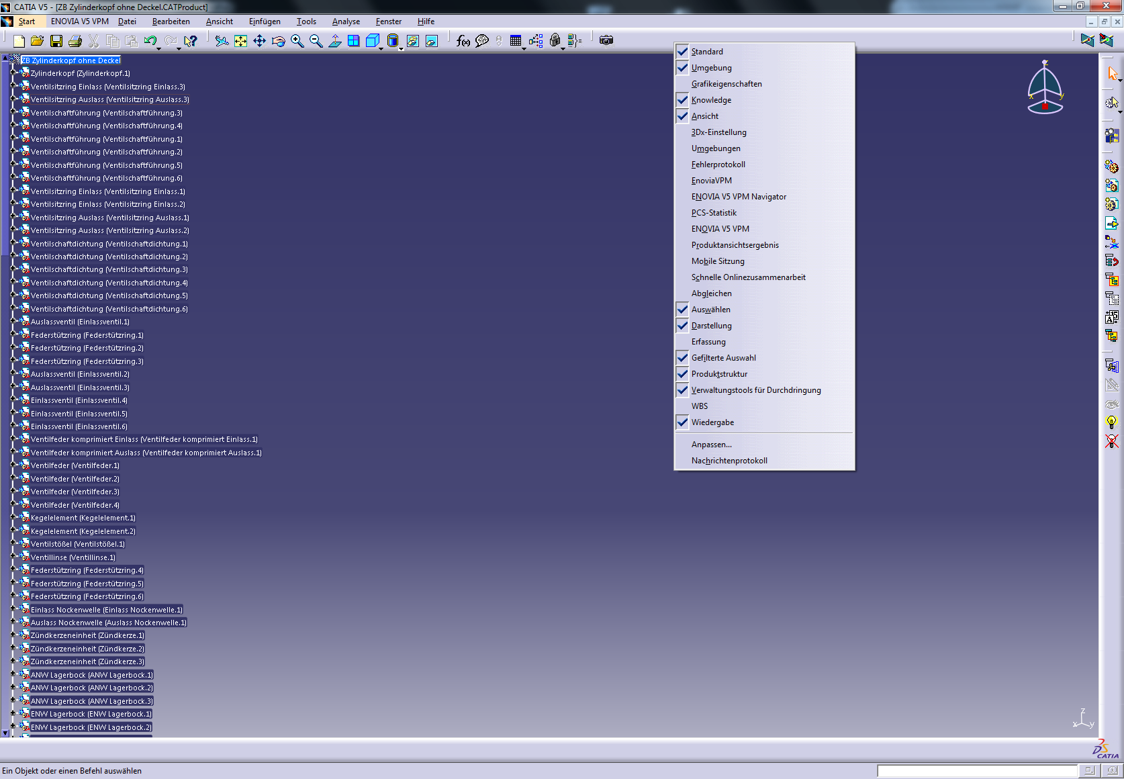This screenshot has height=779, width=1124.
Task: Click the What's This help cursor icon
Action: pyautogui.click(x=191, y=41)
